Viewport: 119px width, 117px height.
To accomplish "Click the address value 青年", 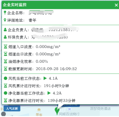I will pos(32,20).
